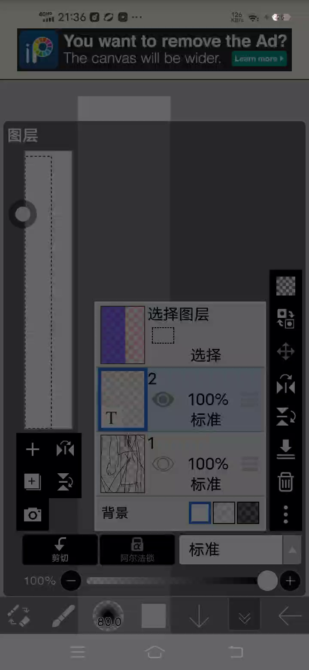This screenshot has width=309, height=670.
Task: Tap the brush/eraser switch icon
Action: pos(19,616)
